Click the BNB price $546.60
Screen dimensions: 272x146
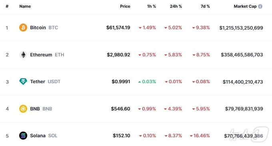(120, 109)
